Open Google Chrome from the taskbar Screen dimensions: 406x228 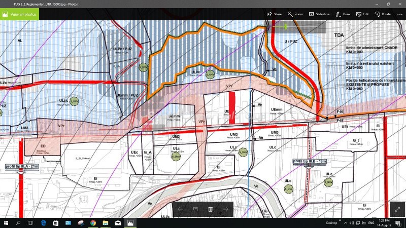[93, 223]
